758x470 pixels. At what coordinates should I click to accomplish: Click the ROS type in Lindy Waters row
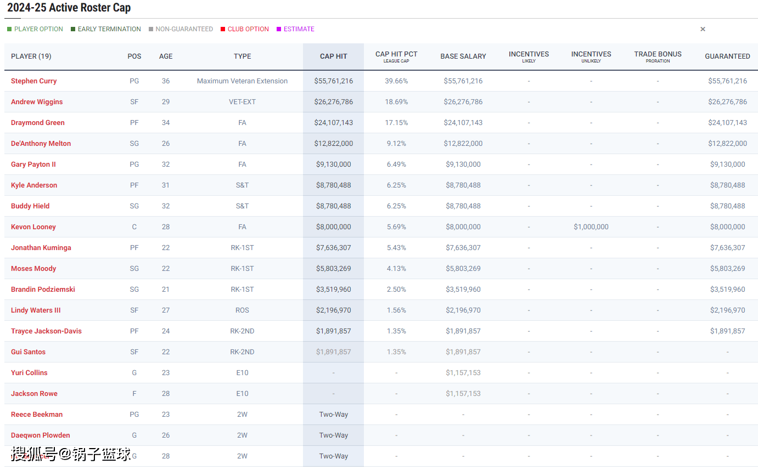[x=242, y=310]
